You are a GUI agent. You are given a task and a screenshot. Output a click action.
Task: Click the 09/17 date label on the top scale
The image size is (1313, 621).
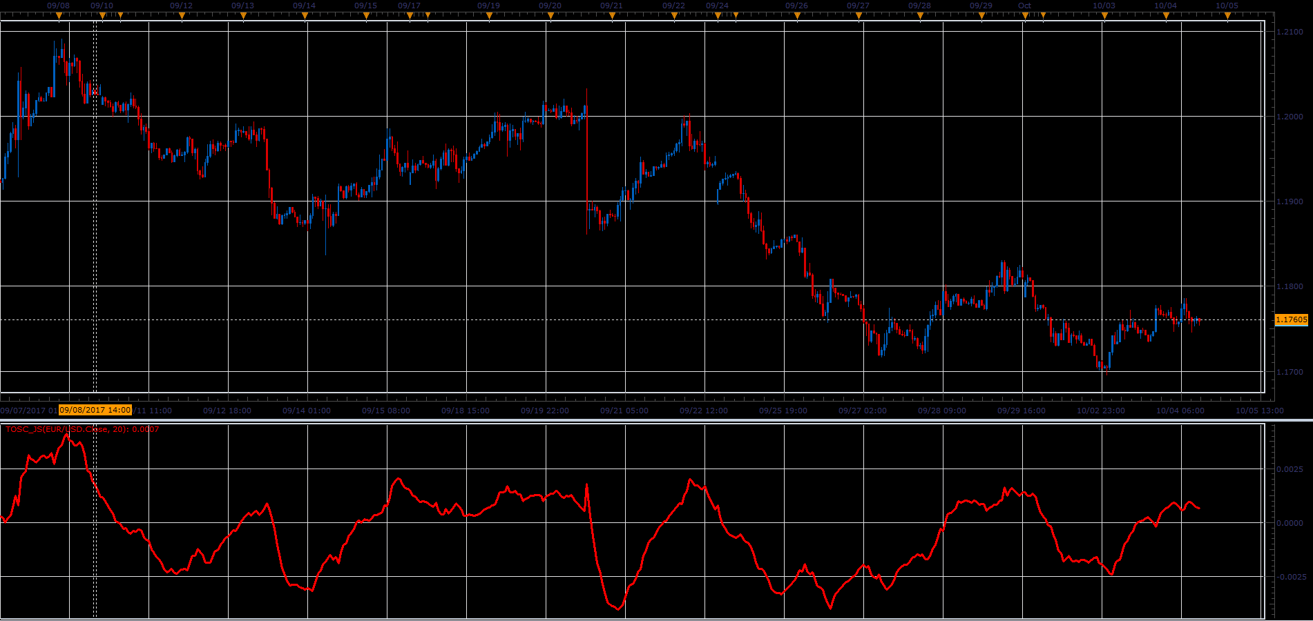click(x=409, y=6)
